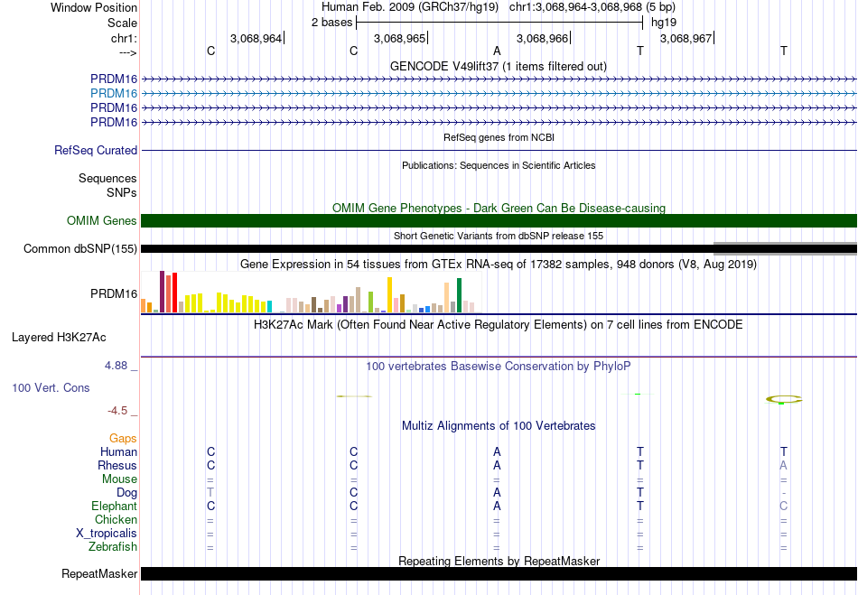The height and width of the screenshot is (595, 858).
Task: Click the gray mismatched T in Dog row
Action: tap(210, 493)
